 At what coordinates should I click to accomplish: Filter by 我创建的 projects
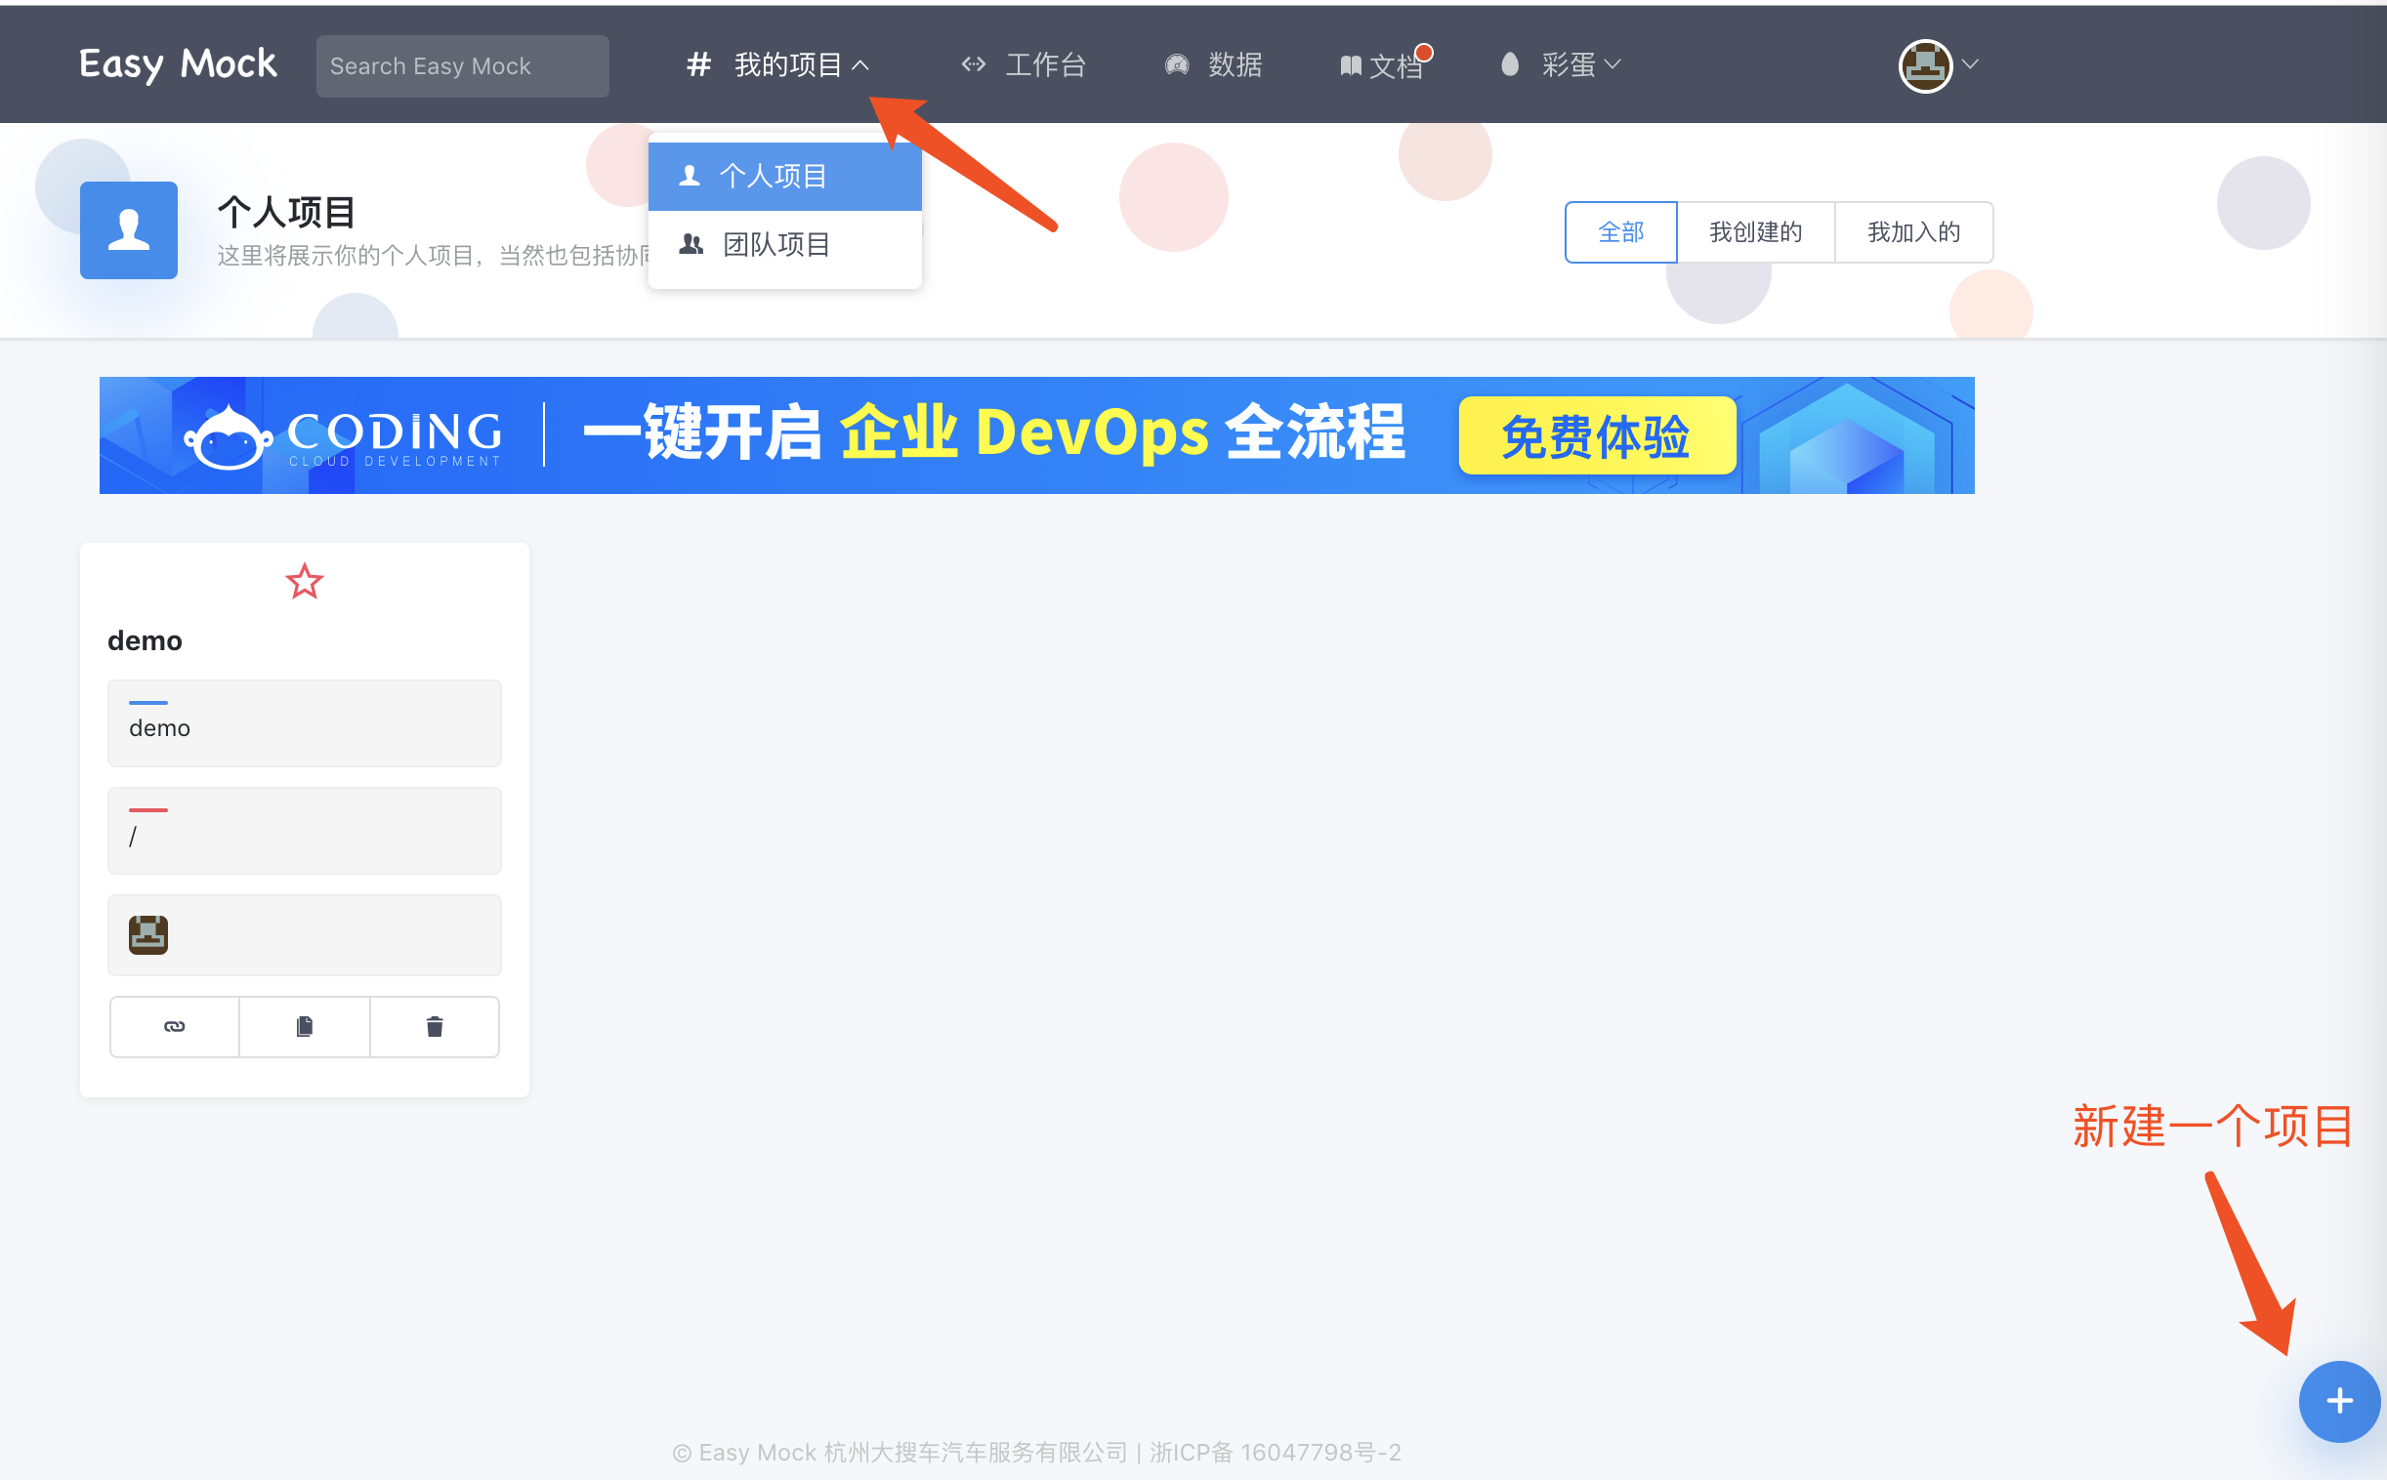point(1754,232)
